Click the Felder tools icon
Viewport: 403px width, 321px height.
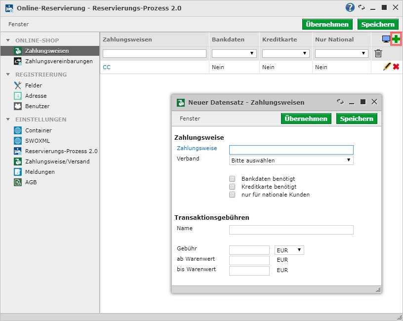(x=18, y=85)
